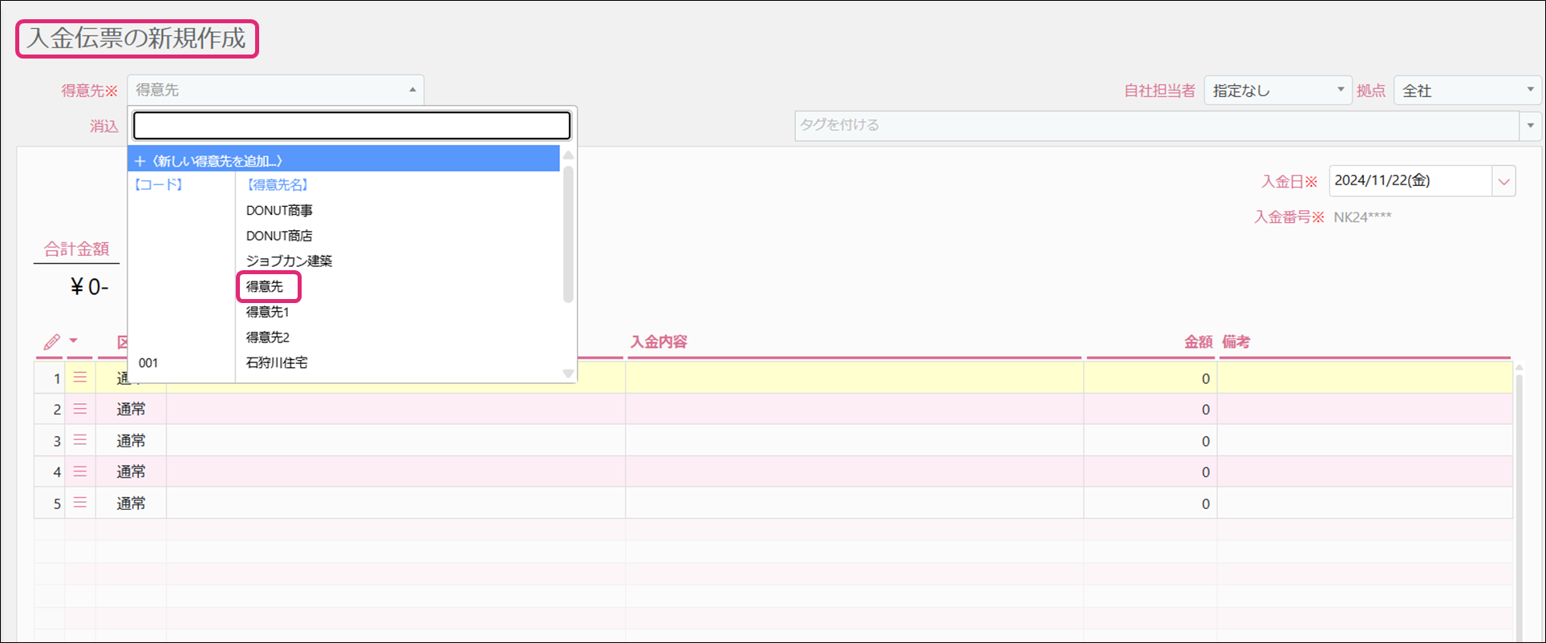Click the row 5 hamburger handle icon

(80, 503)
